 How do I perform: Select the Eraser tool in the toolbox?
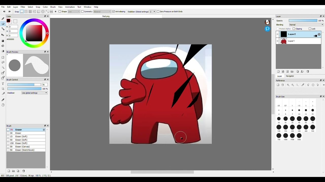point(3,24)
